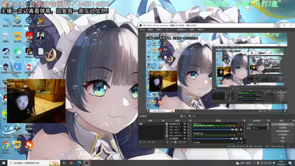Add a new source with the plus icon in the 来源 dock
Image resolution: width=295 pixels, height=166 pixels.
tap(167, 142)
